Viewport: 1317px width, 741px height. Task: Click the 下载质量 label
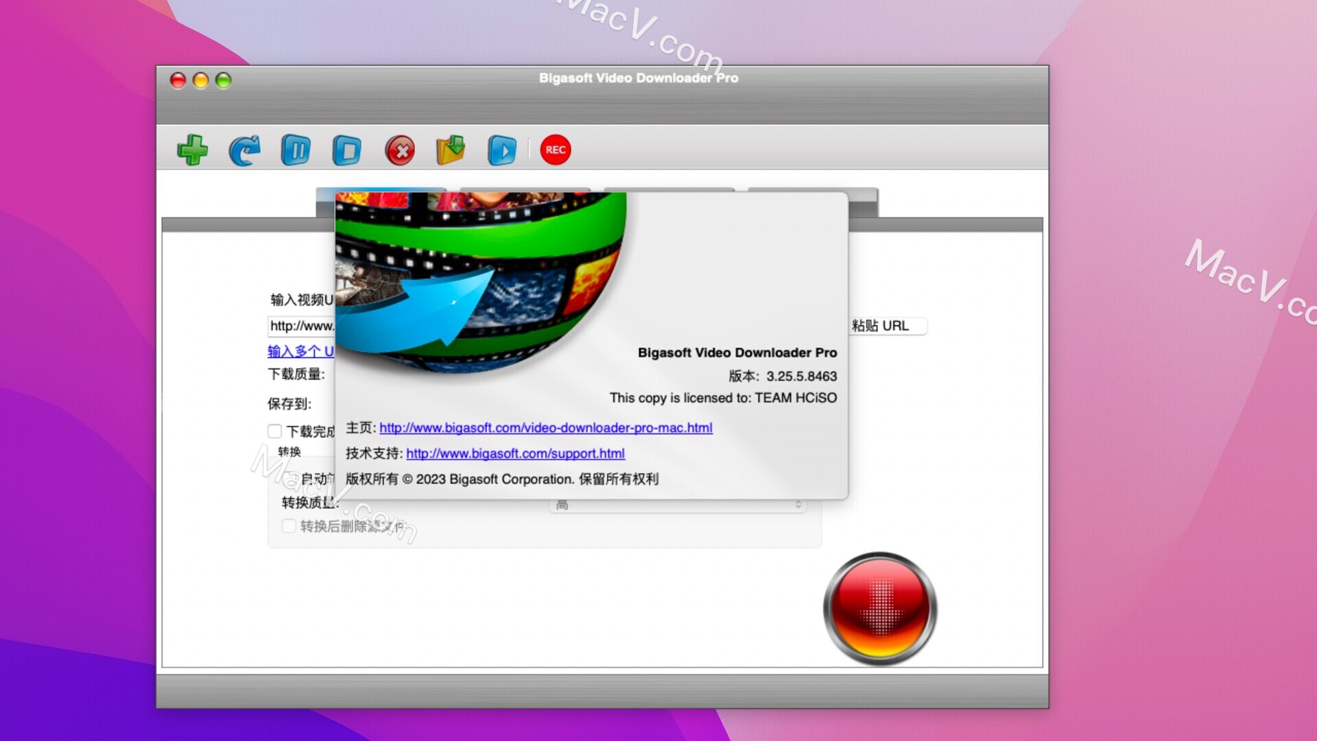tap(296, 374)
